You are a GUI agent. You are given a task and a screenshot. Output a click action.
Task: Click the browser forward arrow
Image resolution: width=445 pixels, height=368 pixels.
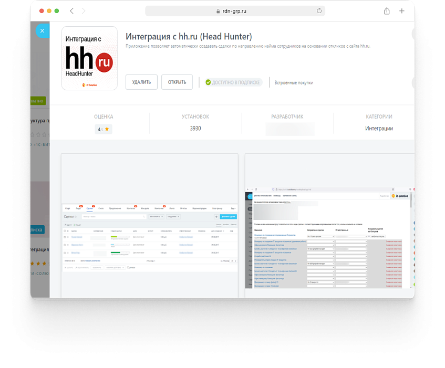tap(84, 11)
